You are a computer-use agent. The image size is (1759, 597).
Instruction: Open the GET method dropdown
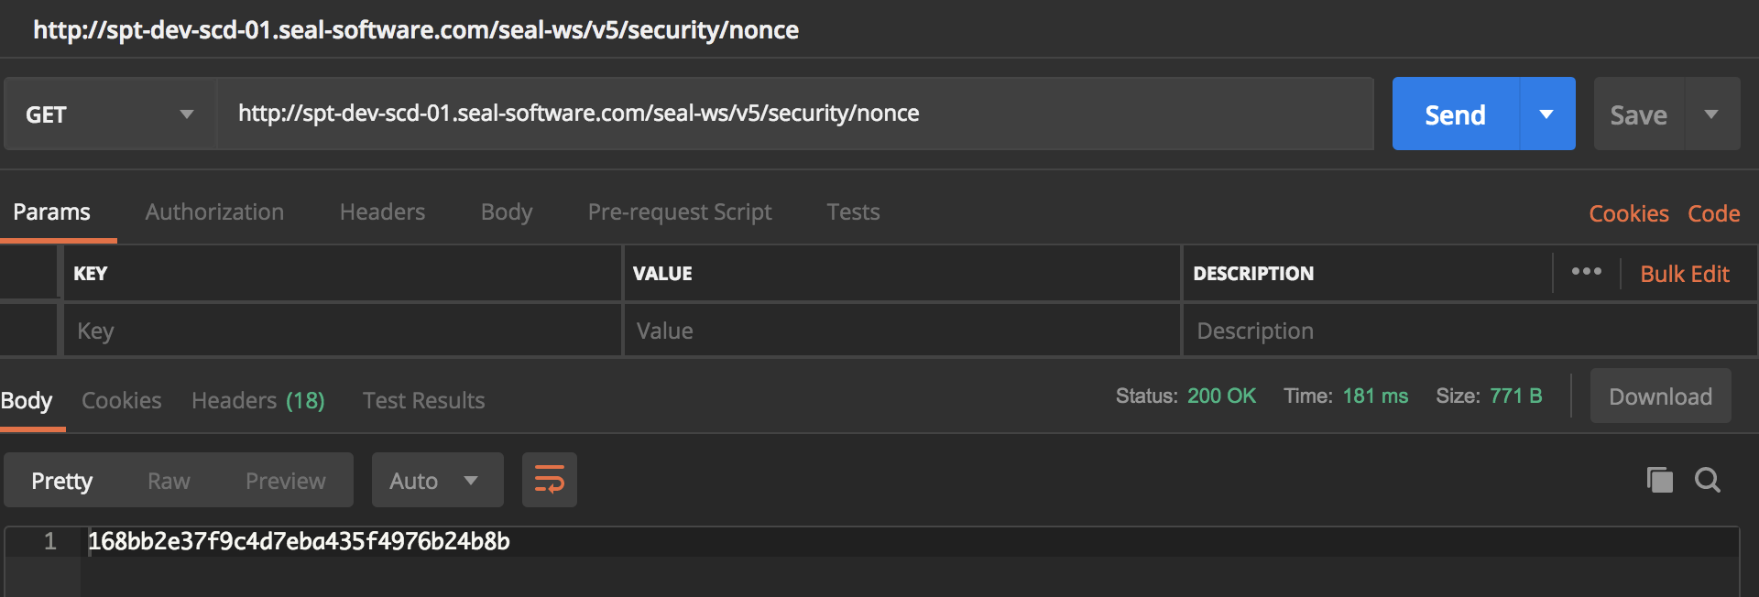(x=187, y=114)
